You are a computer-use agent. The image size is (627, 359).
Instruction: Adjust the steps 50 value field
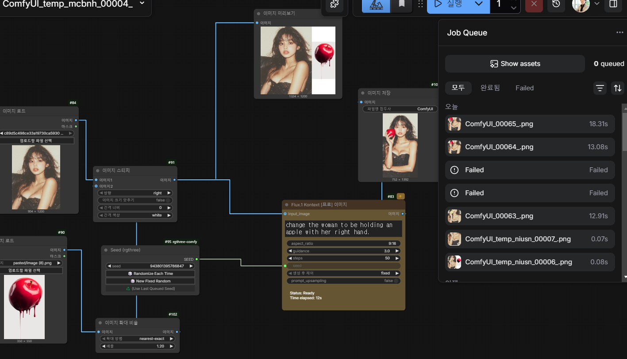(x=344, y=258)
